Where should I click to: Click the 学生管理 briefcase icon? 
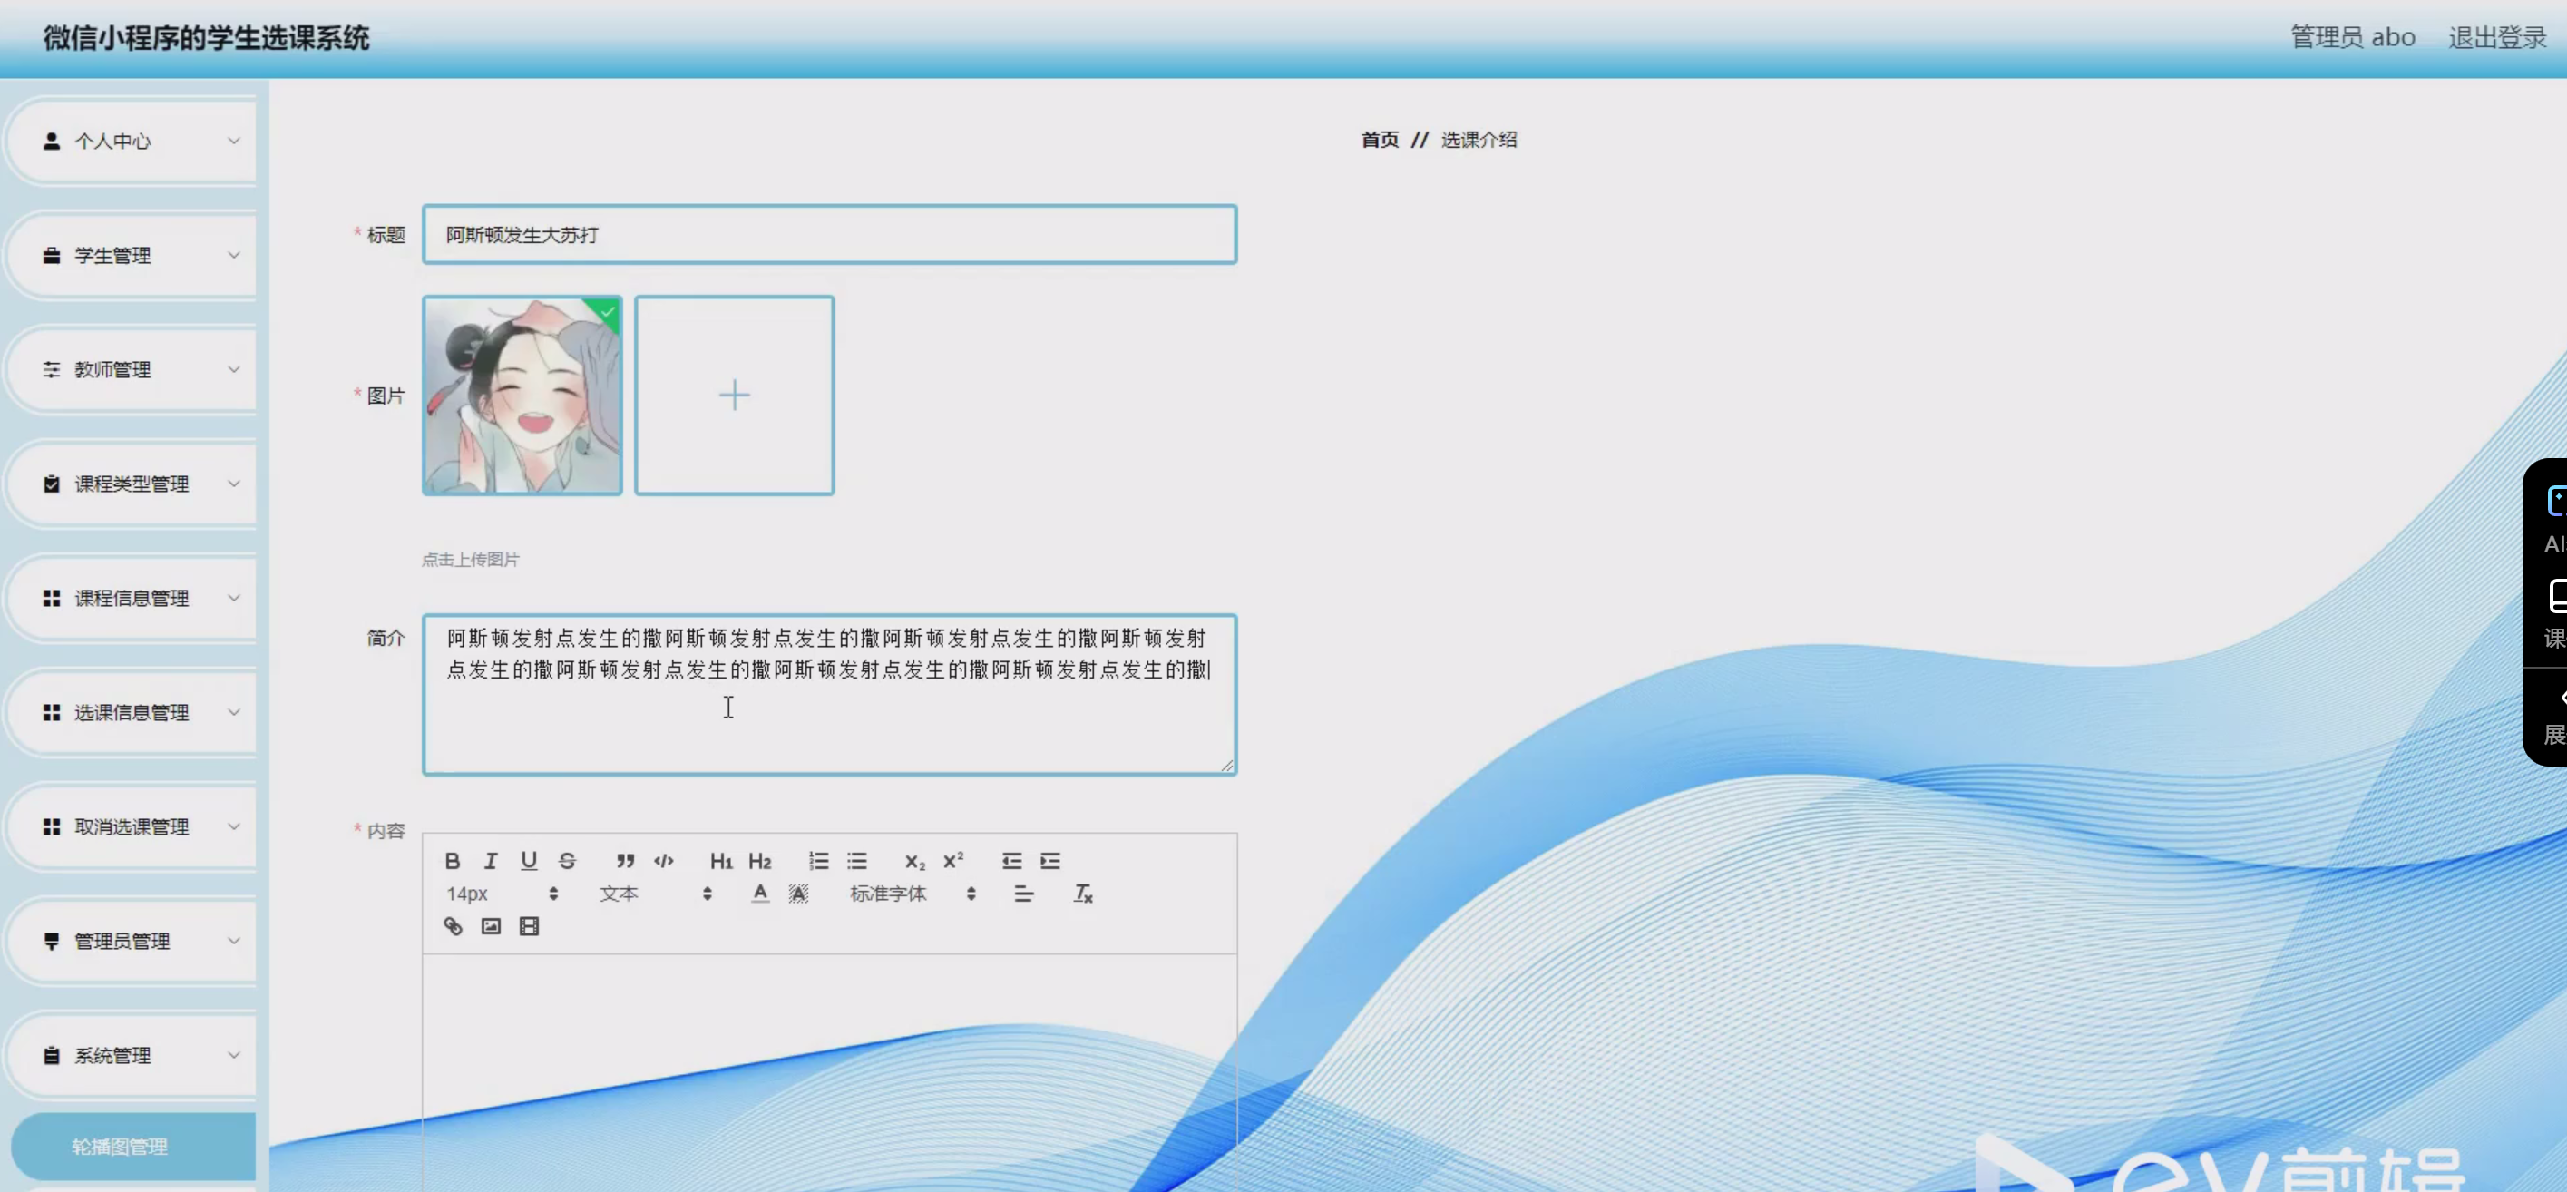pyautogui.click(x=52, y=255)
